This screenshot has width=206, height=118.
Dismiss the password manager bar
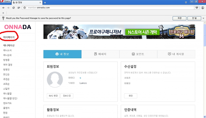tap(203, 18)
